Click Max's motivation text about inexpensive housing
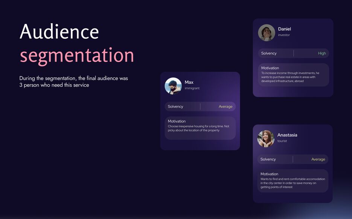The image size is (352, 219). click(198, 128)
